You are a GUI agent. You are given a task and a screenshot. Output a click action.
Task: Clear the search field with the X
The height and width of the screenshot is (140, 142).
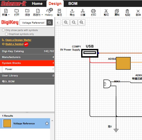point(44,23)
